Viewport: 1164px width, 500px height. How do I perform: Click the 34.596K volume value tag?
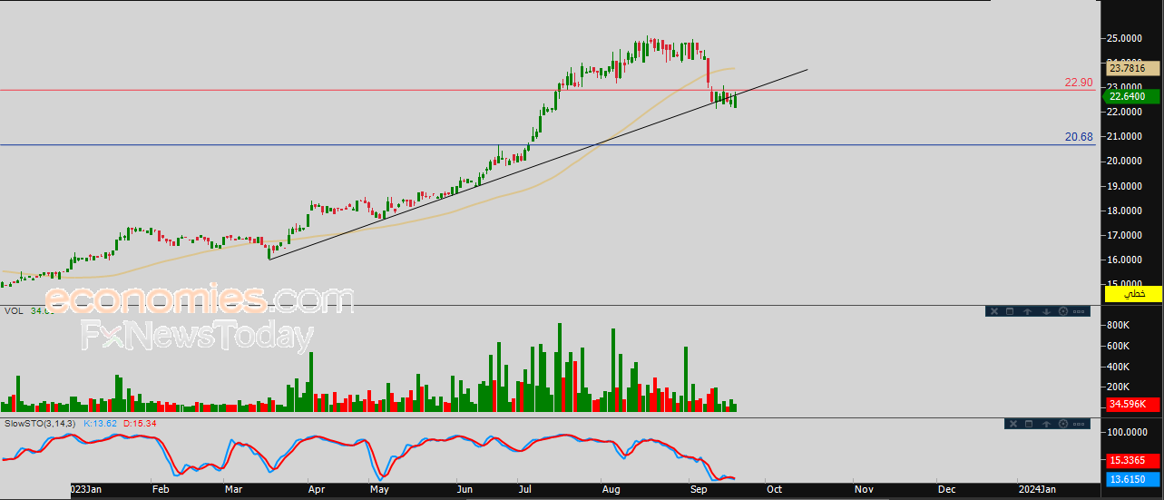click(x=1132, y=404)
